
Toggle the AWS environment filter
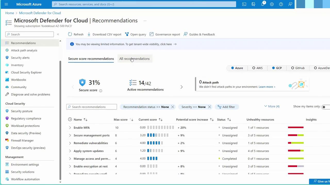point(257,68)
